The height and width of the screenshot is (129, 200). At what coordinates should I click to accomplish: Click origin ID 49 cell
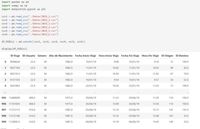coord(171,68)
